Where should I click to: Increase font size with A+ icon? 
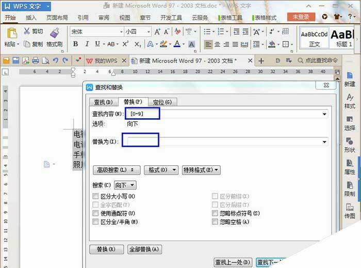click(x=157, y=31)
